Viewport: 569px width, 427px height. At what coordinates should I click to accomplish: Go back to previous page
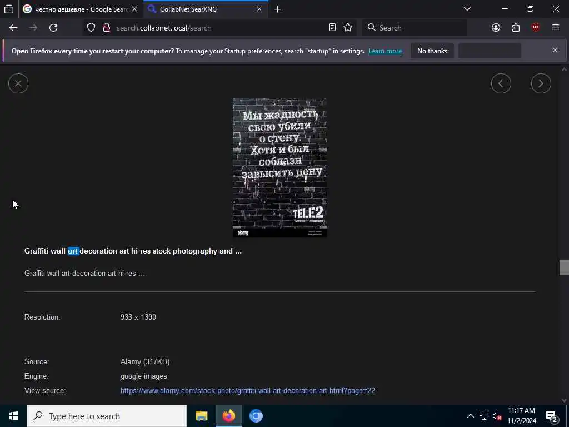pos(13,28)
